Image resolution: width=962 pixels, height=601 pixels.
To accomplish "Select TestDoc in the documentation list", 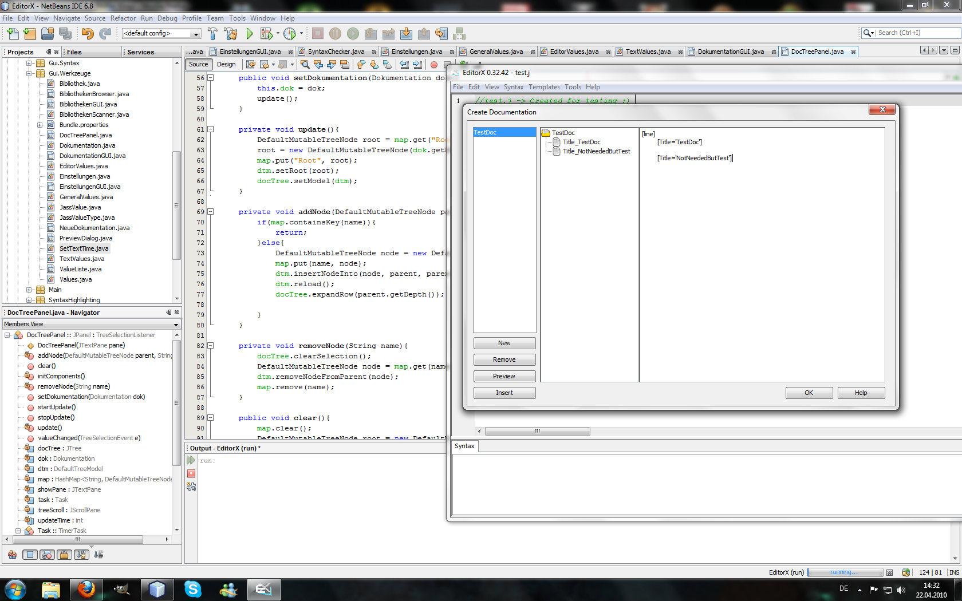I will click(504, 132).
